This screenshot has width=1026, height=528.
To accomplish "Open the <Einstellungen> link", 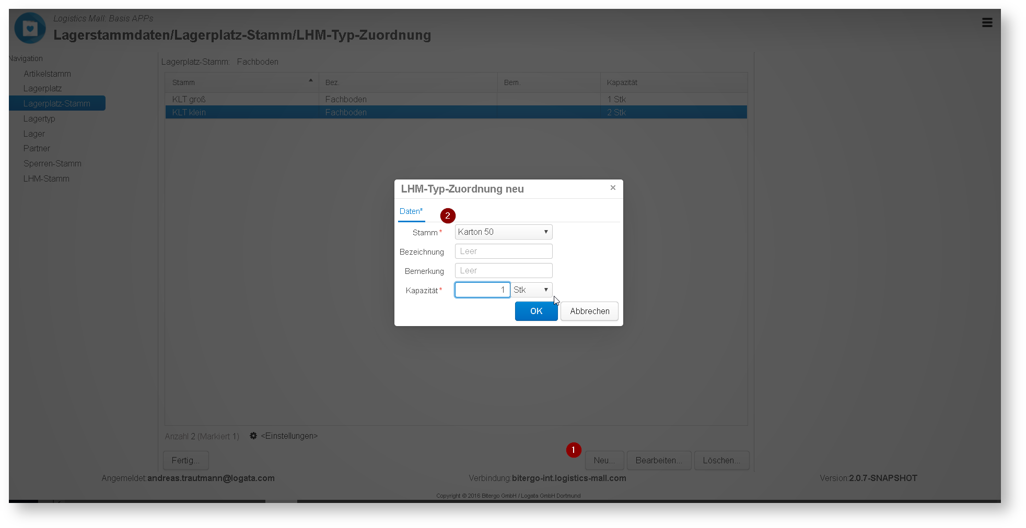I will click(289, 436).
